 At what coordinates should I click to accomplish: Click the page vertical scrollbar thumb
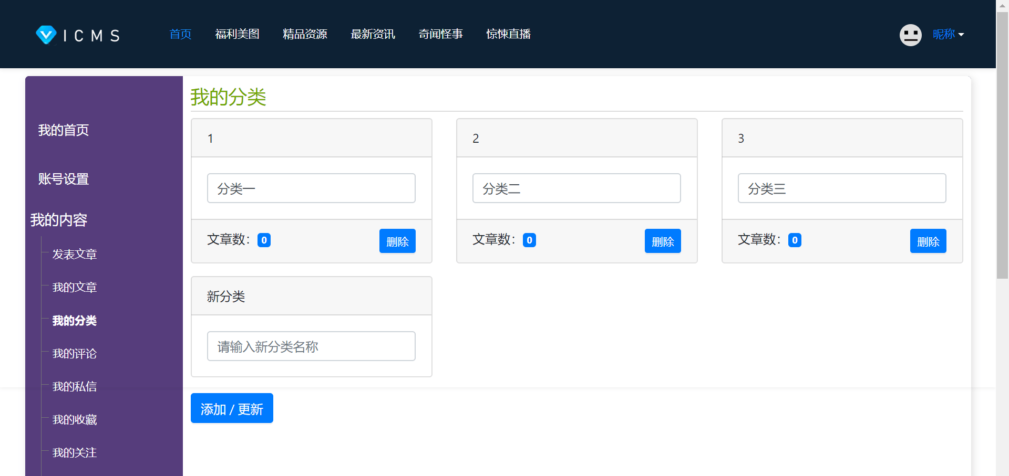(x=1002, y=145)
